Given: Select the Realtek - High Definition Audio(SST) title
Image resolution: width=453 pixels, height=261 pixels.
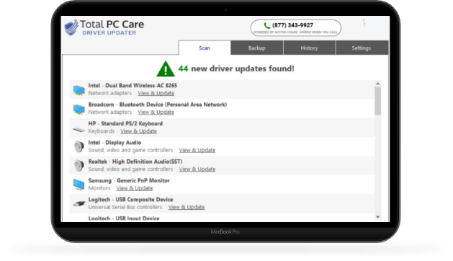Looking at the screenshot, I should click(x=135, y=162).
